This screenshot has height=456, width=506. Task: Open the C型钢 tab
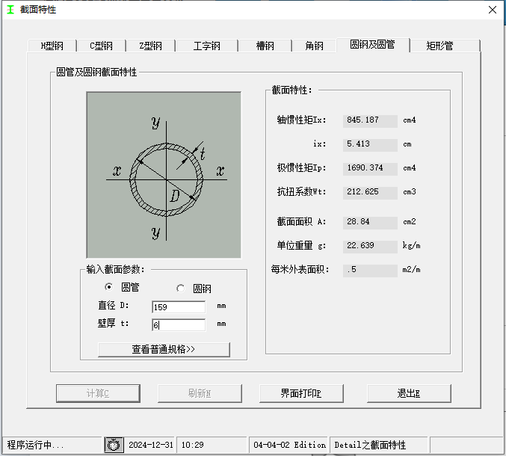(102, 46)
